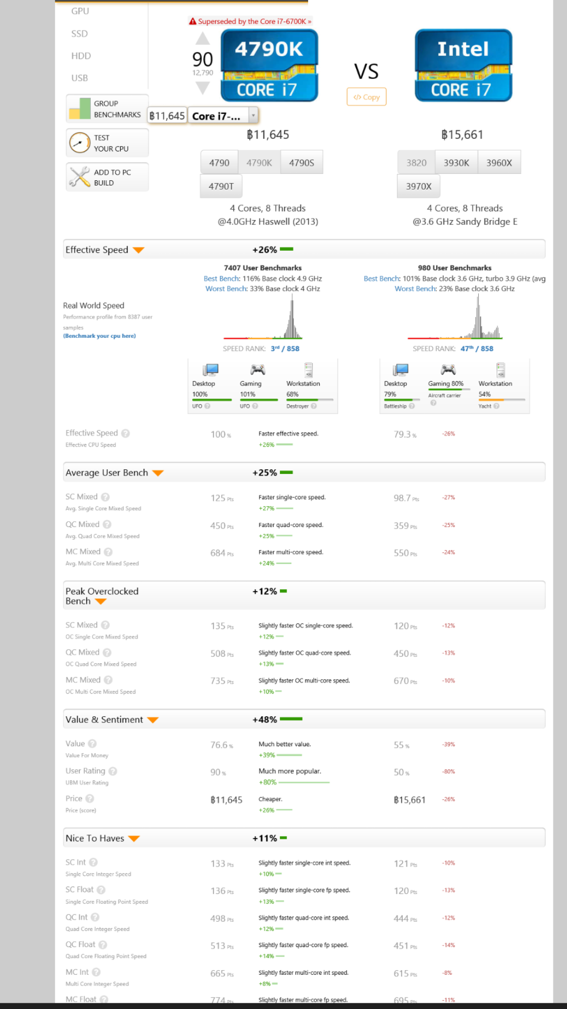Image resolution: width=567 pixels, height=1009 pixels.
Task: Open the HDD category in sidebar
Action: [x=81, y=56]
